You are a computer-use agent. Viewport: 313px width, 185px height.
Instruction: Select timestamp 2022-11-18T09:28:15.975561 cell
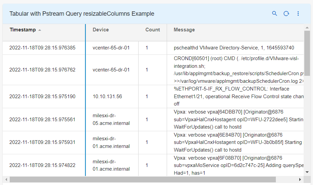click(44, 120)
